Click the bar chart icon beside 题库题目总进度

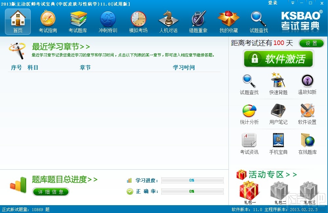click(18, 185)
